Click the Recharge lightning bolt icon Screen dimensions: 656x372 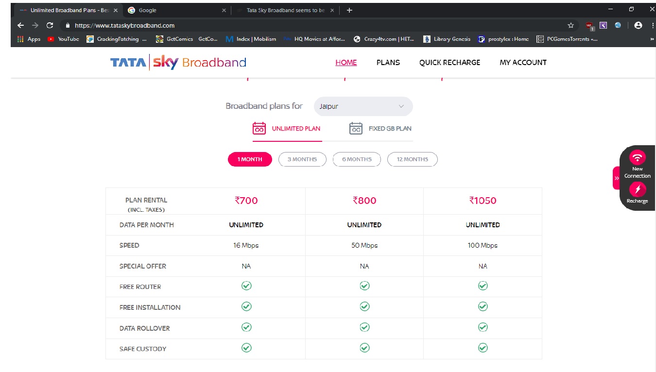tap(637, 189)
